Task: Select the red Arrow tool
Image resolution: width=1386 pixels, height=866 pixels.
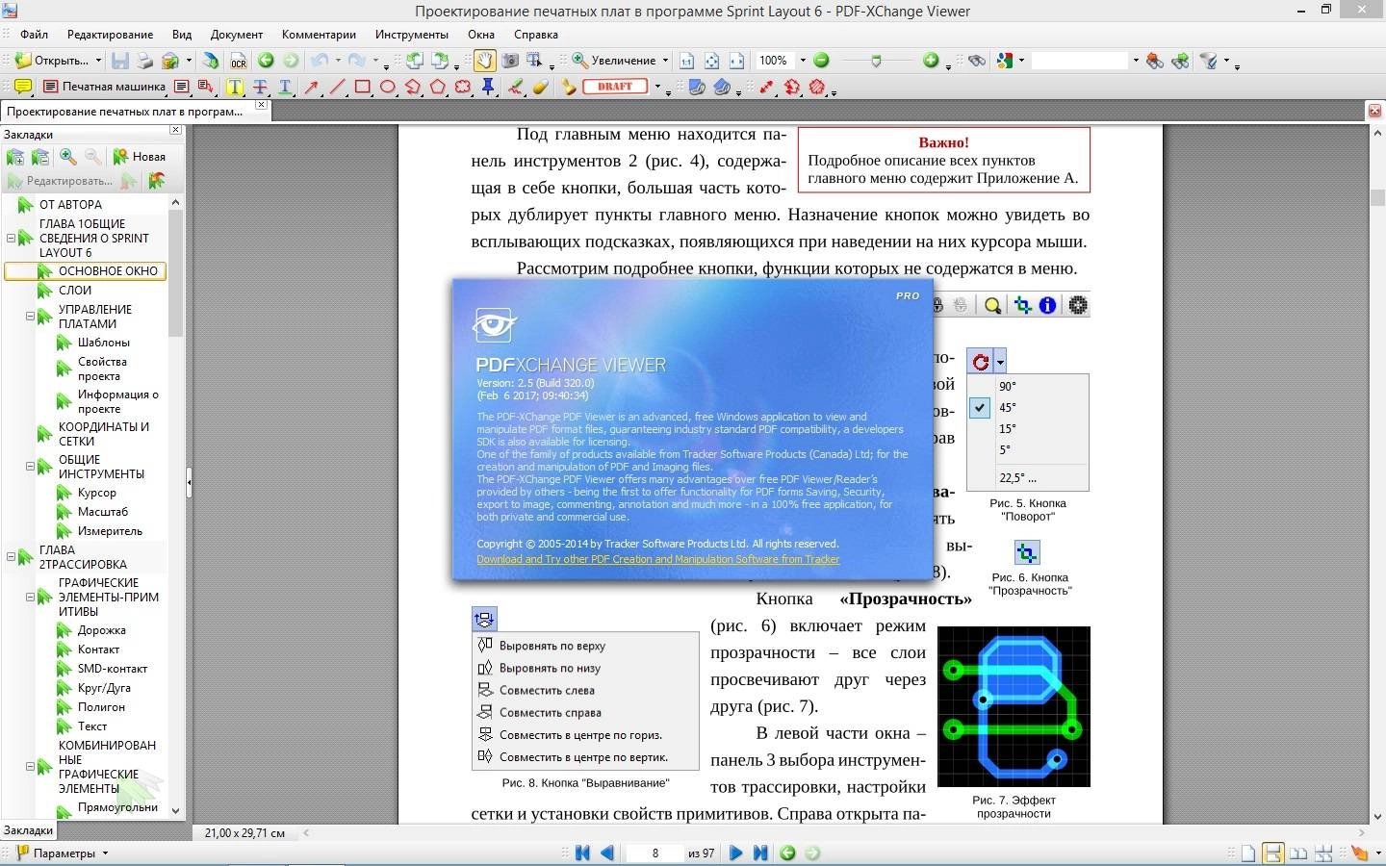Action: [x=312, y=87]
